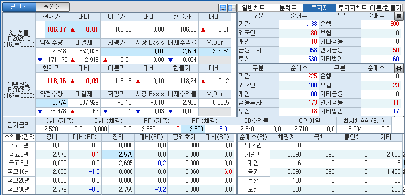
Task: Select the 투자자 tab
Action: (x=318, y=7)
